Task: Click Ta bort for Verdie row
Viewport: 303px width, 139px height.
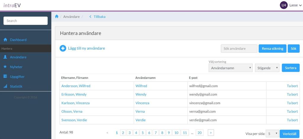Action: [x=292, y=120]
